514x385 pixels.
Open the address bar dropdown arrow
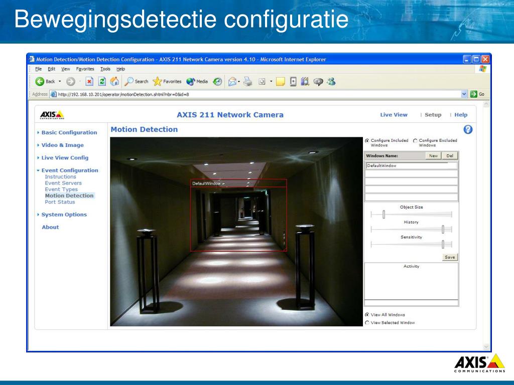click(x=464, y=94)
